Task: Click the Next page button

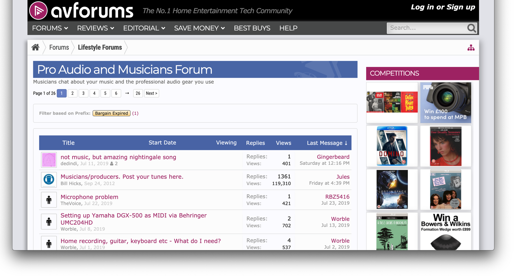Action: (151, 93)
